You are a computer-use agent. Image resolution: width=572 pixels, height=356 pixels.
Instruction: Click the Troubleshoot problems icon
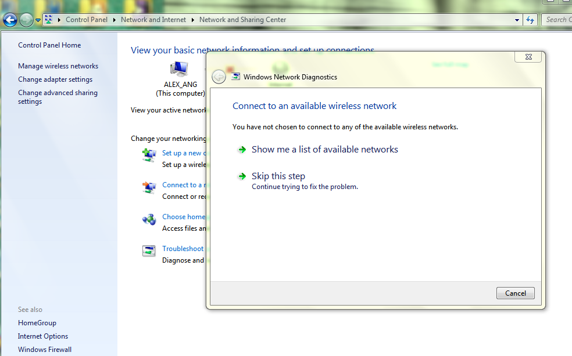[149, 251]
